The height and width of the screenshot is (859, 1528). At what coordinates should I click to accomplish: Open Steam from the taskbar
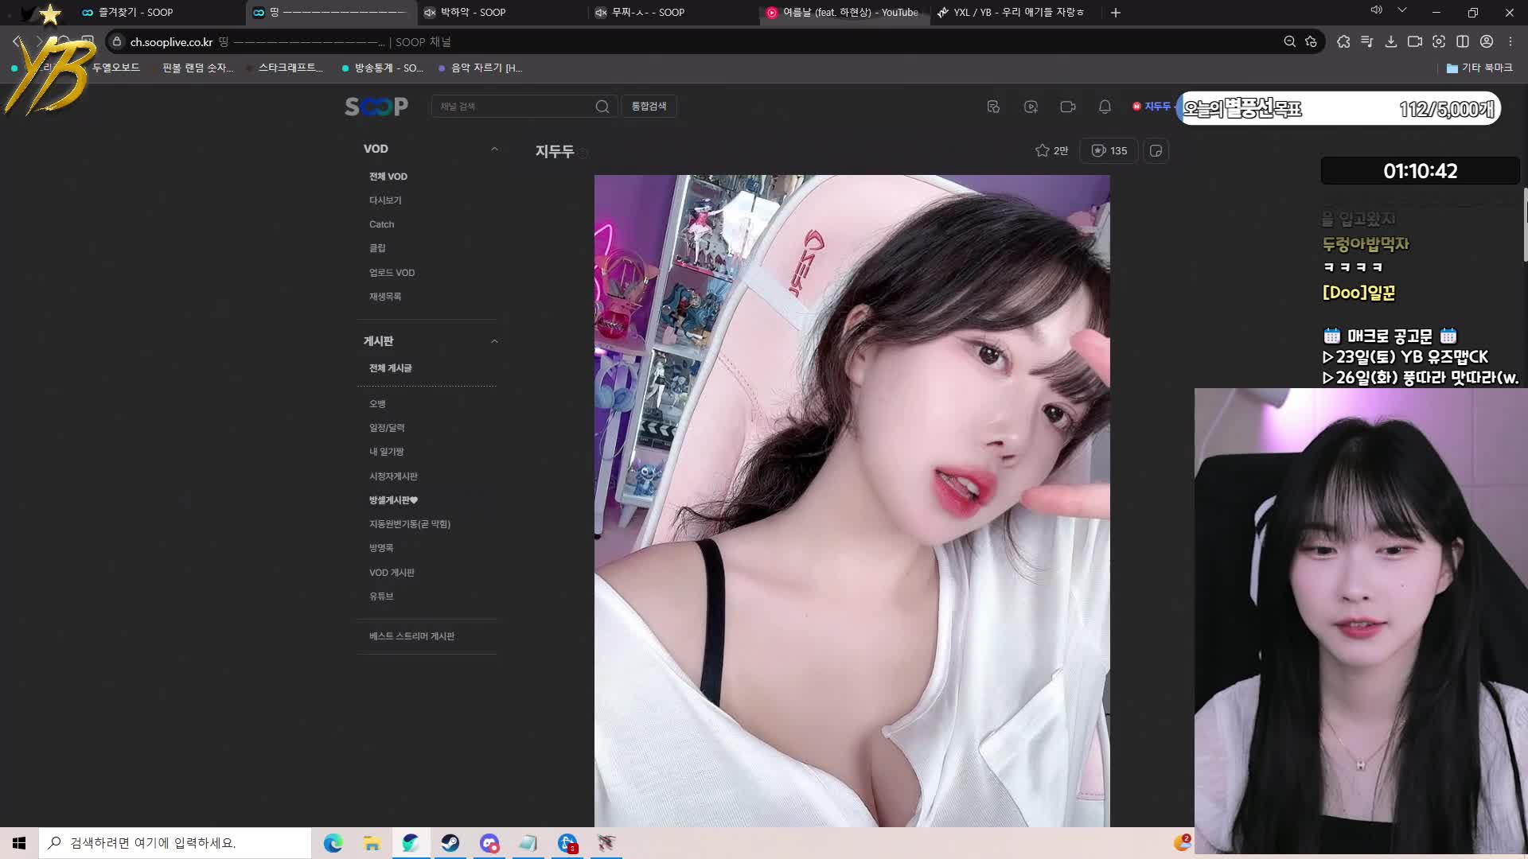[450, 843]
